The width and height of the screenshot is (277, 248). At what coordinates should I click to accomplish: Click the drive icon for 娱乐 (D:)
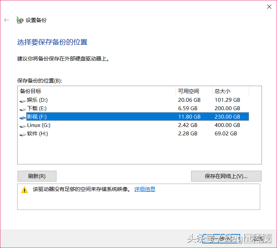pyautogui.click(x=22, y=101)
